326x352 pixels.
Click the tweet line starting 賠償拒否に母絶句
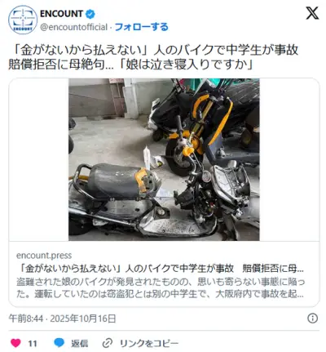[x=131, y=65]
